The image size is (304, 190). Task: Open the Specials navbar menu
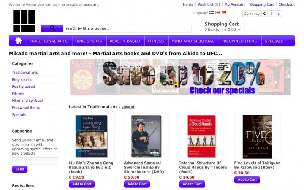274,41
